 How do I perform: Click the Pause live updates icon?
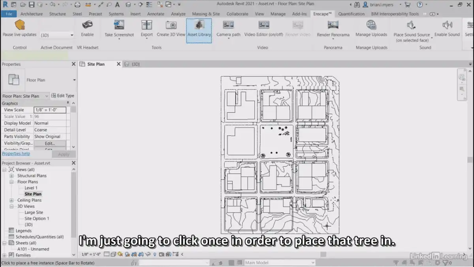click(20, 25)
